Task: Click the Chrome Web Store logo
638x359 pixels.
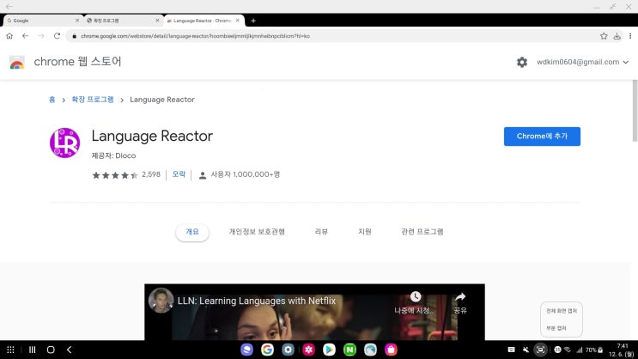Action: pyautogui.click(x=16, y=62)
